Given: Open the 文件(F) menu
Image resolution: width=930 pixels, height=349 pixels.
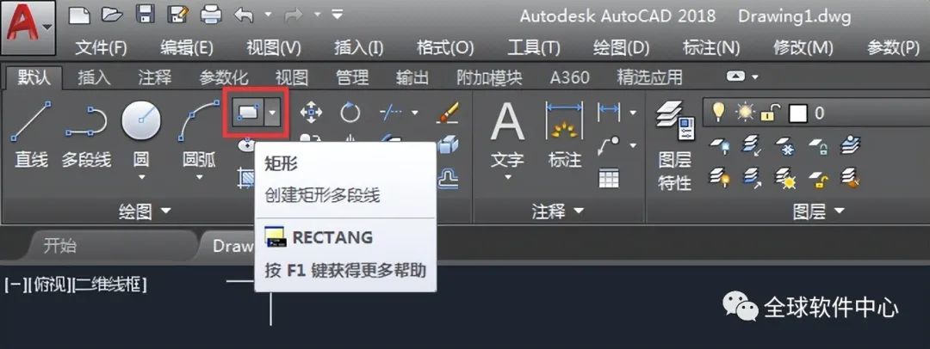Looking at the screenshot, I should coord(102,48).
